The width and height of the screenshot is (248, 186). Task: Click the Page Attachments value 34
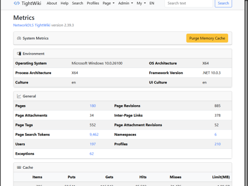tap(92, 116)
